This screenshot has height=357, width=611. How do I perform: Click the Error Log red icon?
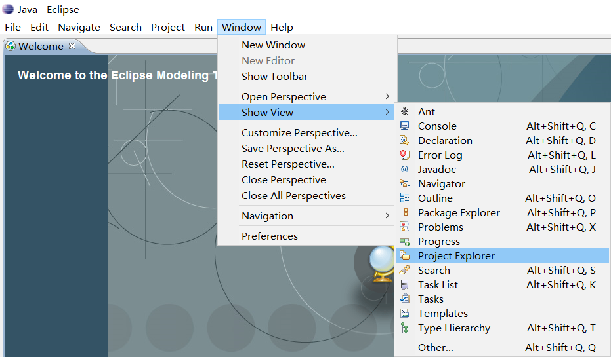[404, 155]
